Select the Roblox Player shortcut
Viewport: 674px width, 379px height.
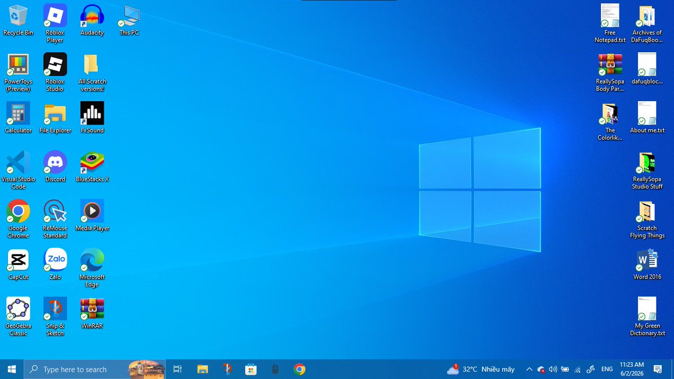point(55,24)
